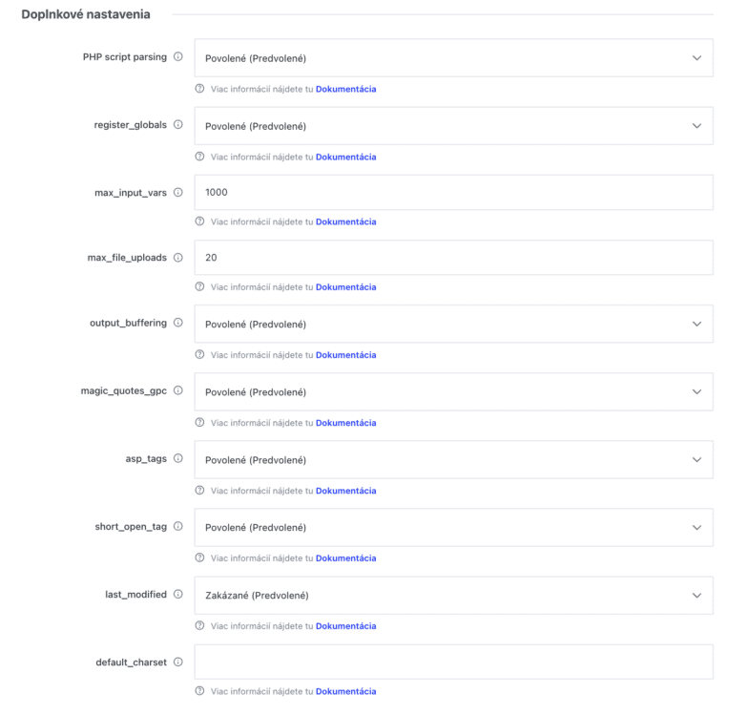Click the empty default_charset input field

click(453, 662)
